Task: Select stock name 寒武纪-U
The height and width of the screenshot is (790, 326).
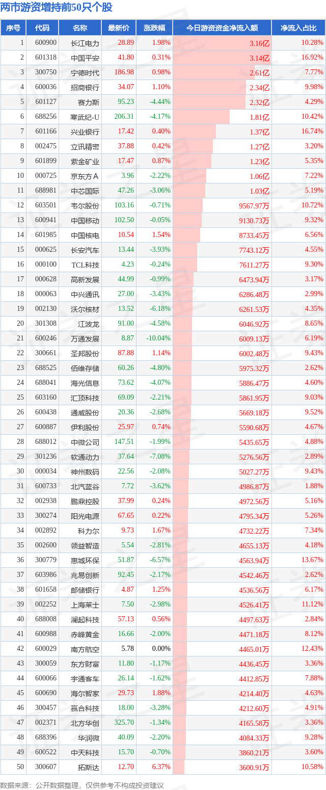Action: point(85,117)
